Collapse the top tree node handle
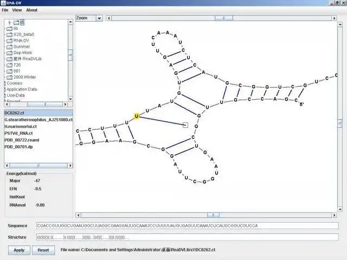This screenshot has height=260, width=347. pos(9,23)
